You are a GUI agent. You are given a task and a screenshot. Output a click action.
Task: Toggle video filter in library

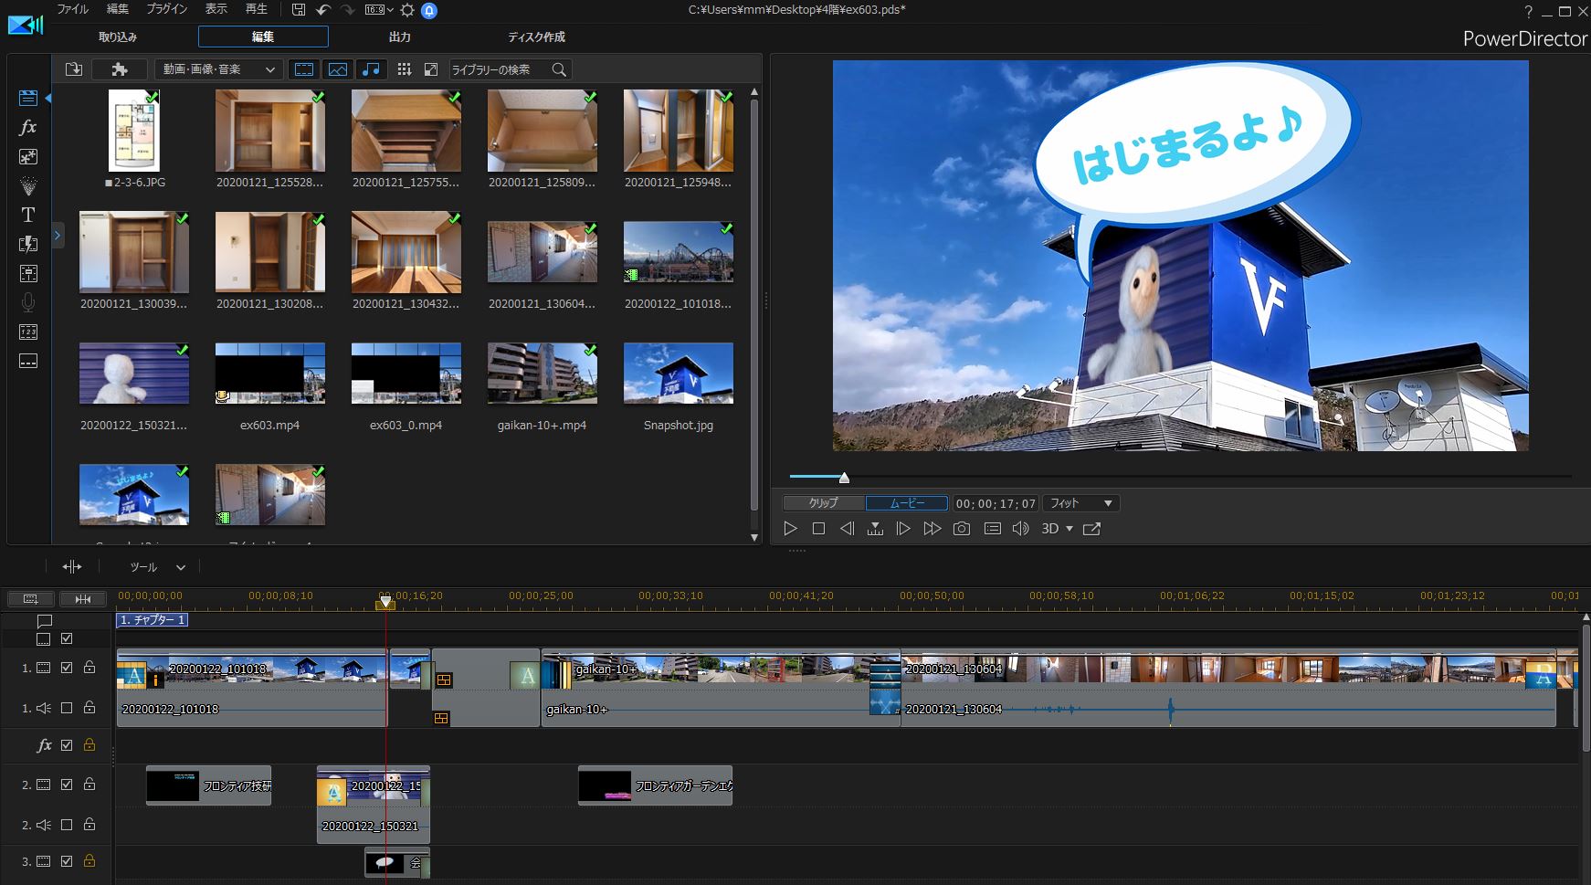(x=304, y=69)
